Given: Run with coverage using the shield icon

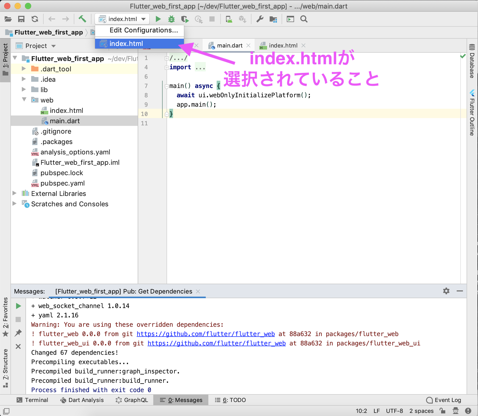Looking at the screenshot, I should click(x=185, y=19).
